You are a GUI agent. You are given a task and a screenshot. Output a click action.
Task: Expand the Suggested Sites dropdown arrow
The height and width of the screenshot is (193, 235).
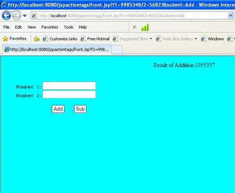[x=151, y=39]
